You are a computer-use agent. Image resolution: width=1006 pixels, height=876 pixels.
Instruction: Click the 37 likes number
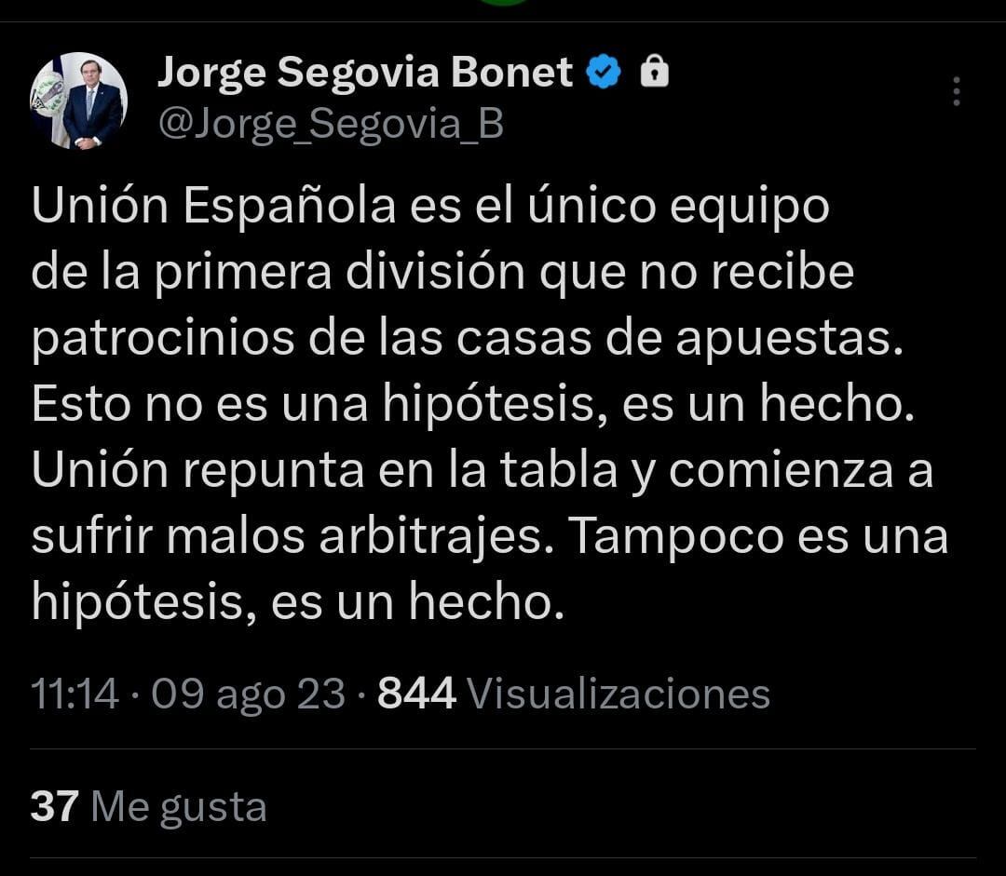tap(55, 806)
